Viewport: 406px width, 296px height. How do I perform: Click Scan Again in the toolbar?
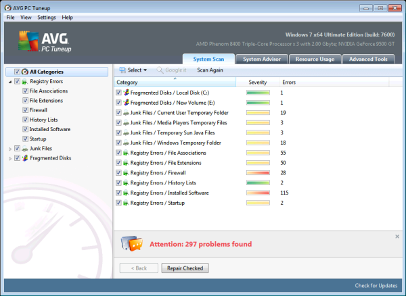pos(210,70)
